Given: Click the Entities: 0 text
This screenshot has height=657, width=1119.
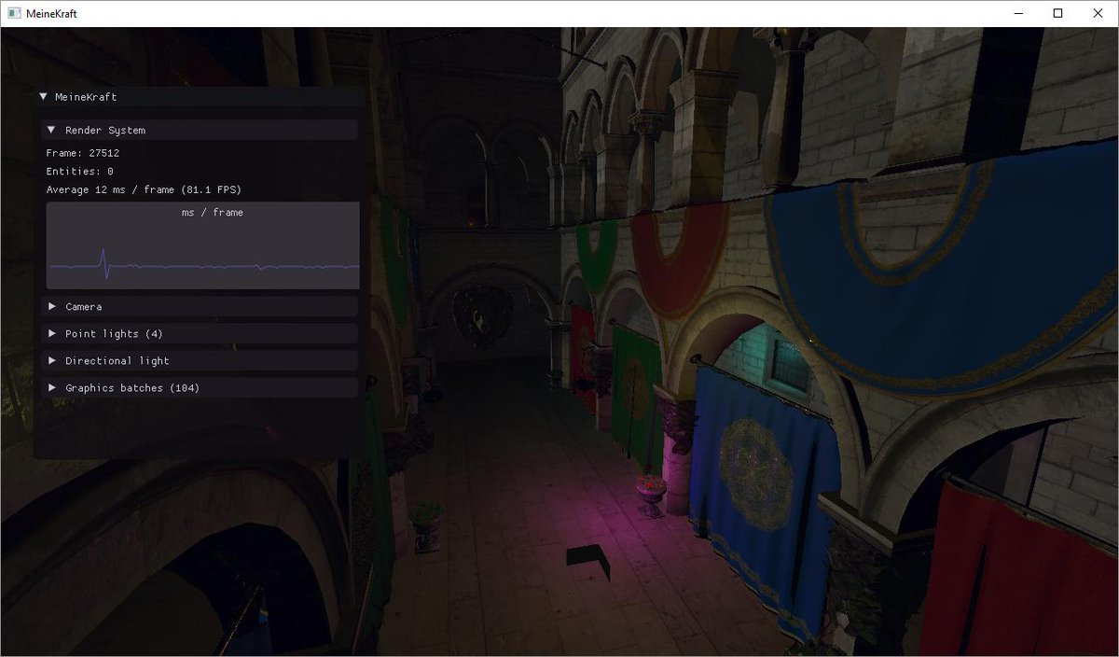Looking at the screenshot, I should (80, 172).
